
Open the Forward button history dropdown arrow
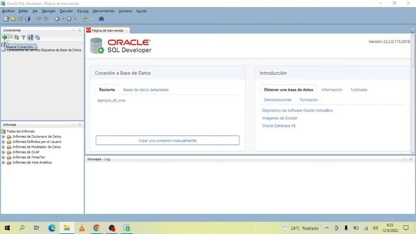click(x=75, y=19)
